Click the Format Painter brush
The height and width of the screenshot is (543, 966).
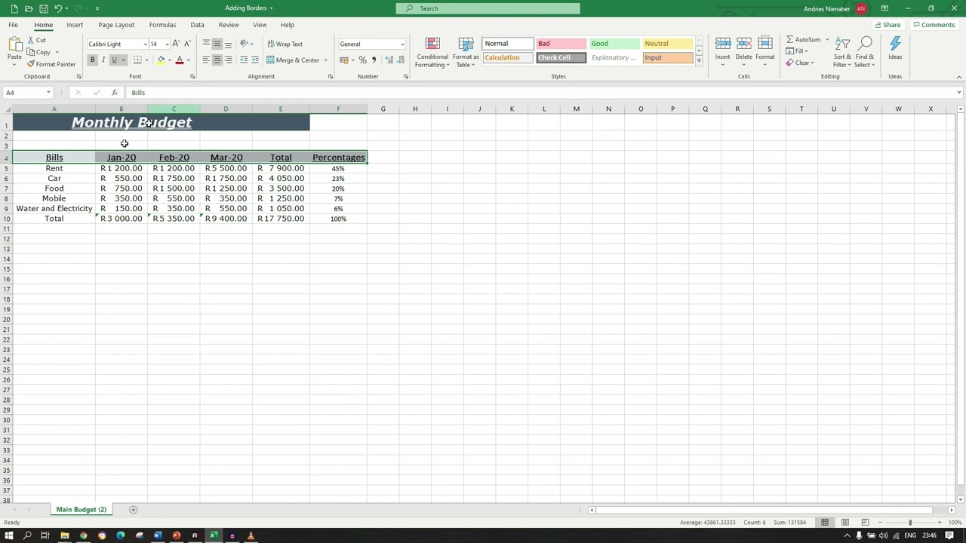coord(51,64)
